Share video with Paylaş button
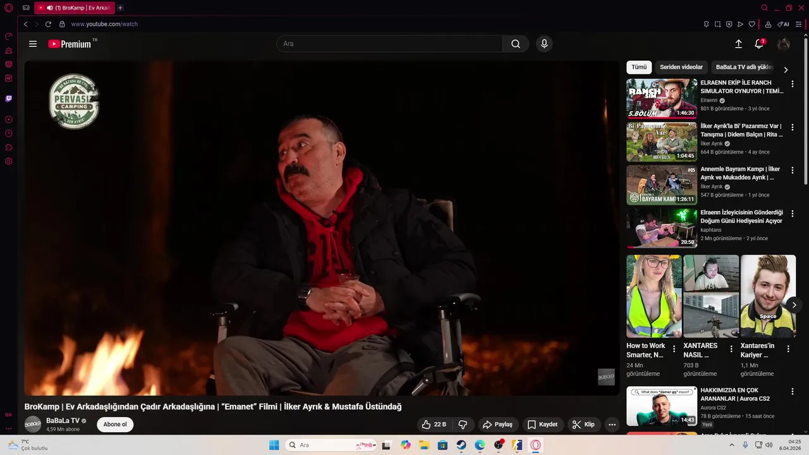 click(497, 425)
